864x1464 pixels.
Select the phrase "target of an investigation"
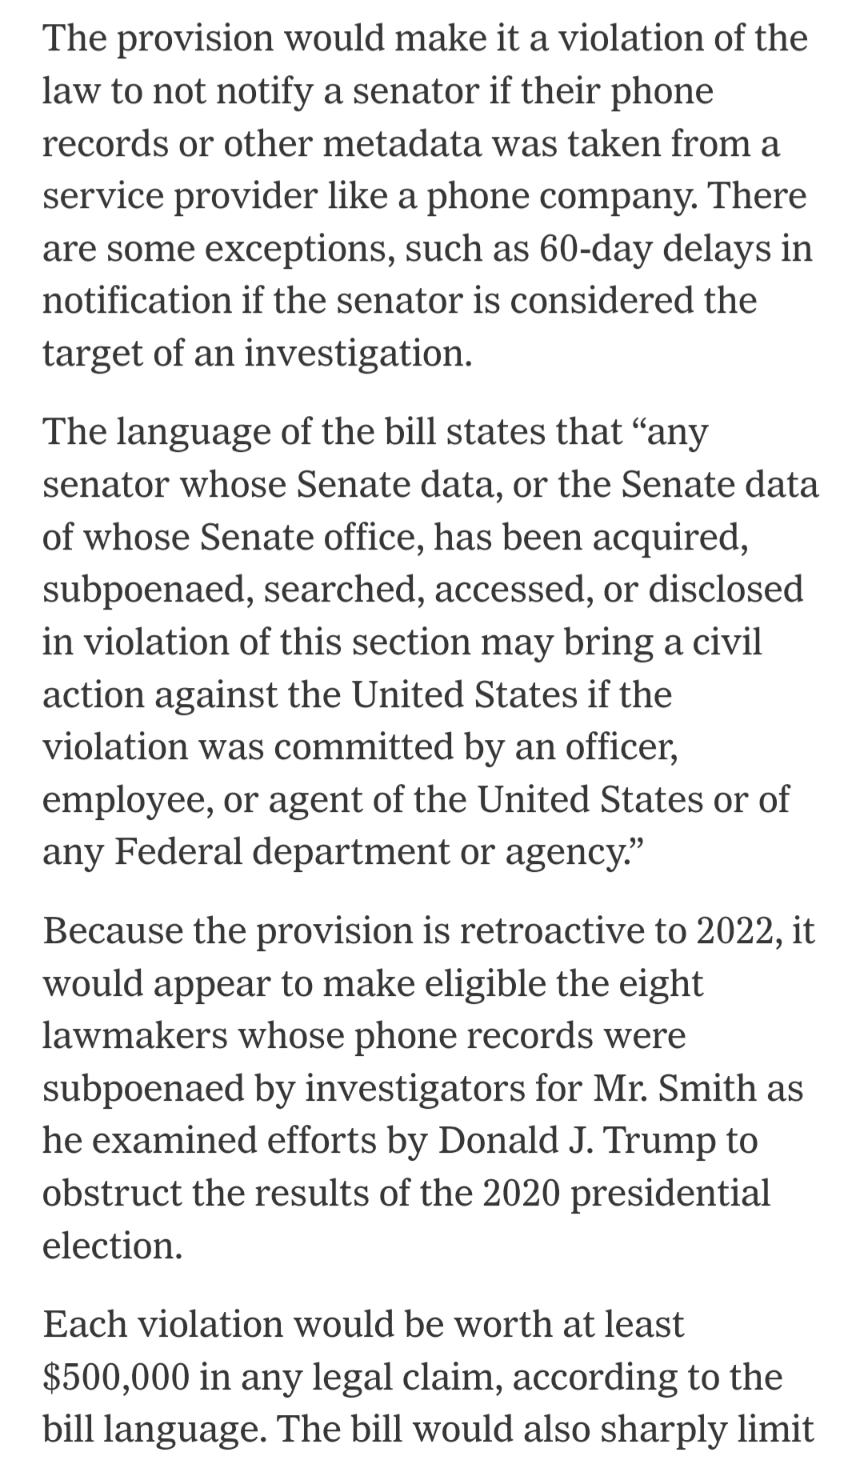pyautogui.click(x=257, y=353)
